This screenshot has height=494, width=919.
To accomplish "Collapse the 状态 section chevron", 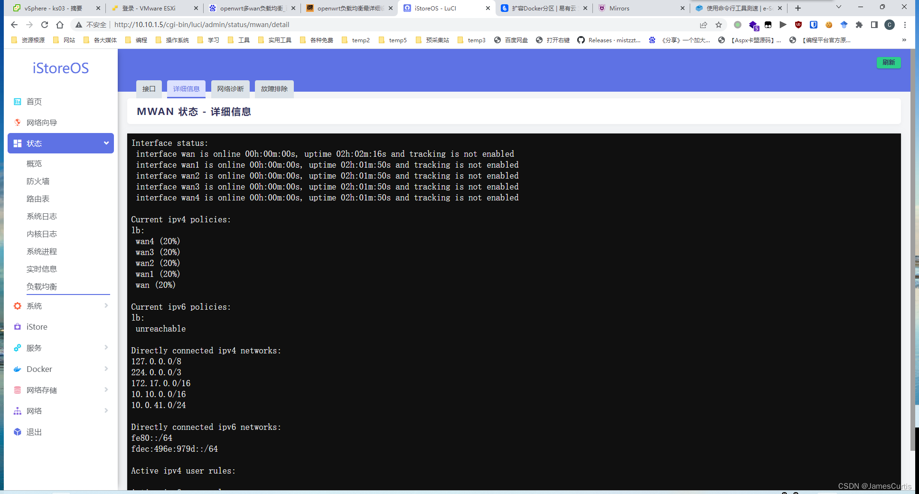I will coord(105,143).
